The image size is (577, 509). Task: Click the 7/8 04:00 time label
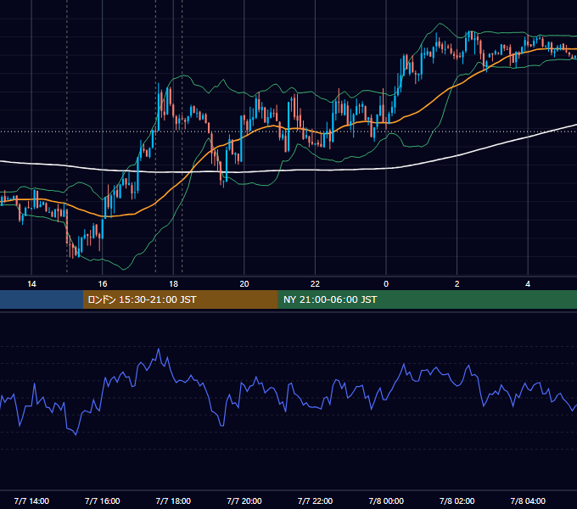528,501
